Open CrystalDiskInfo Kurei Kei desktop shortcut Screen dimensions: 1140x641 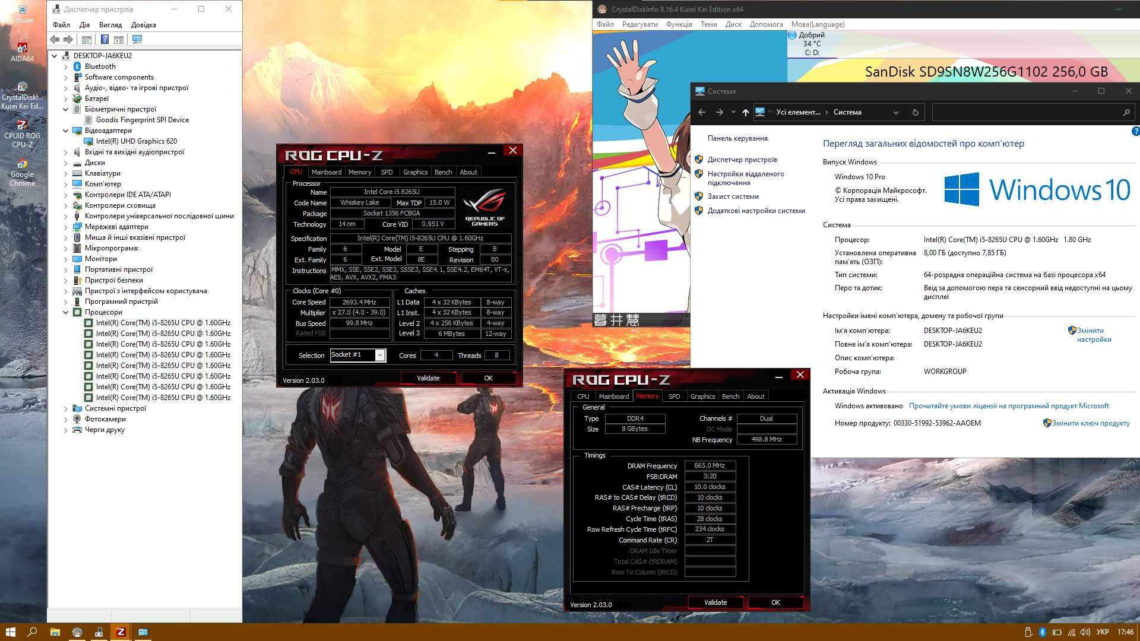pyautogui.click(x=22, y=96)
